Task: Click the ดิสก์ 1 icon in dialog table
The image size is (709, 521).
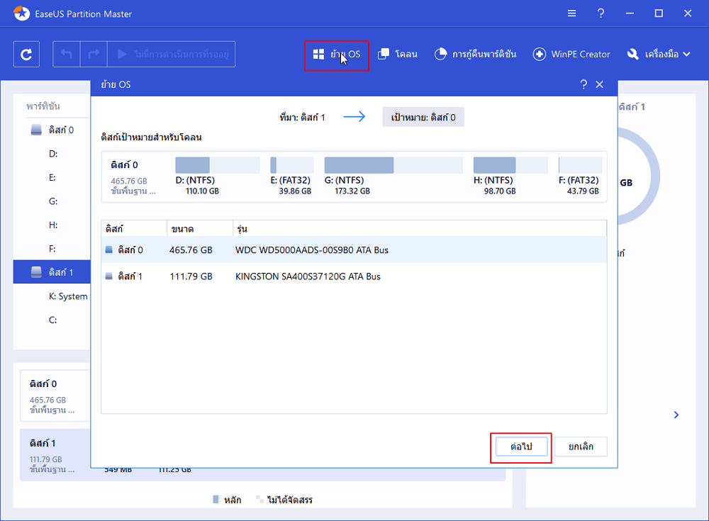Action: coord(109,276)
